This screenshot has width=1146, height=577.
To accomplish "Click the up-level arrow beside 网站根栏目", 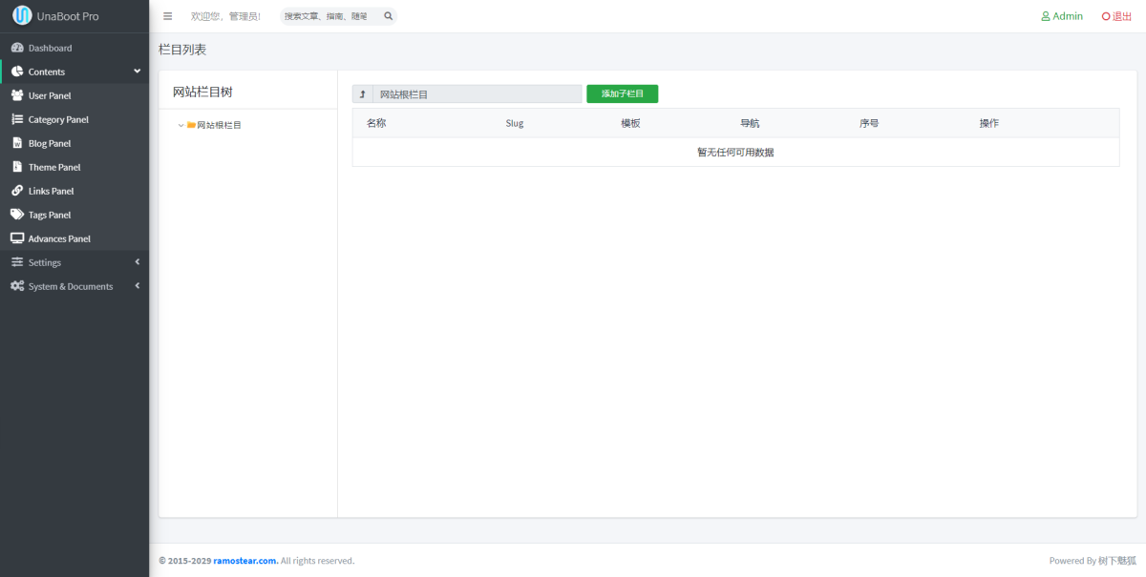I will pos(362,94).
